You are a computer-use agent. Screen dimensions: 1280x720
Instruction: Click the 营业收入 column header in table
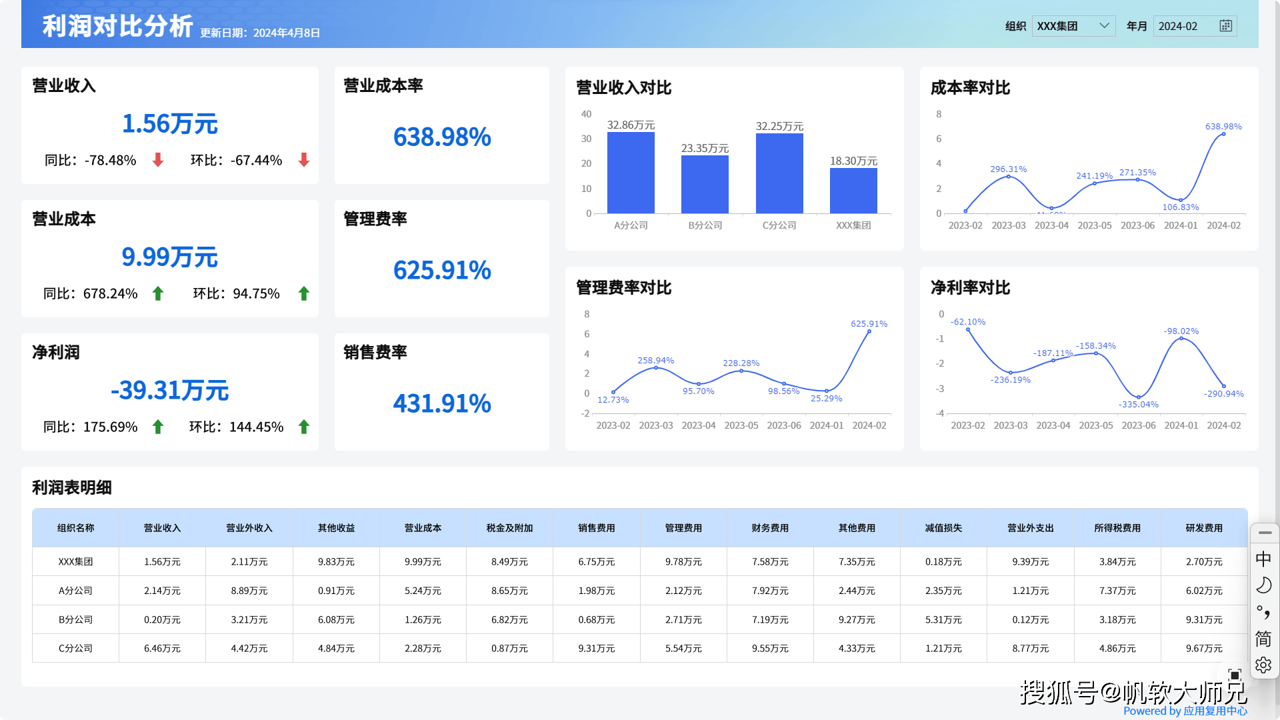click(x=162, y=528)
